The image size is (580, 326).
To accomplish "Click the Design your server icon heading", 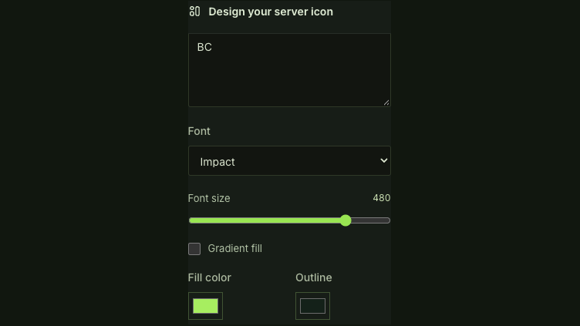I will coord(271,12).
